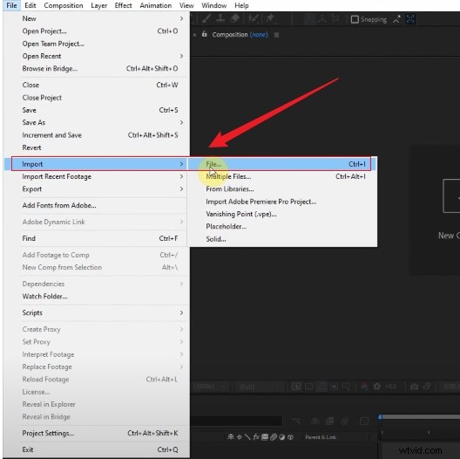Expand the Scripts submenu
This screenshot has height=459, width=460.
(x=181, y=312)
